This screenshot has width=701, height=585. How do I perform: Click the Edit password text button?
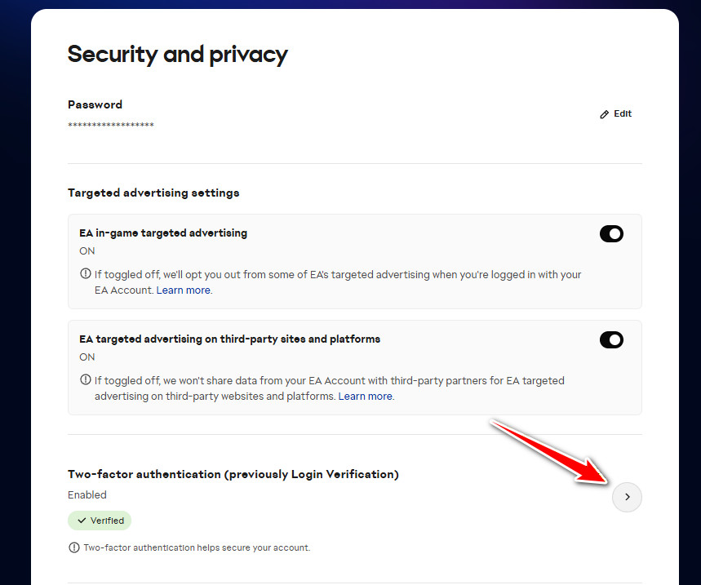point(623,113)
